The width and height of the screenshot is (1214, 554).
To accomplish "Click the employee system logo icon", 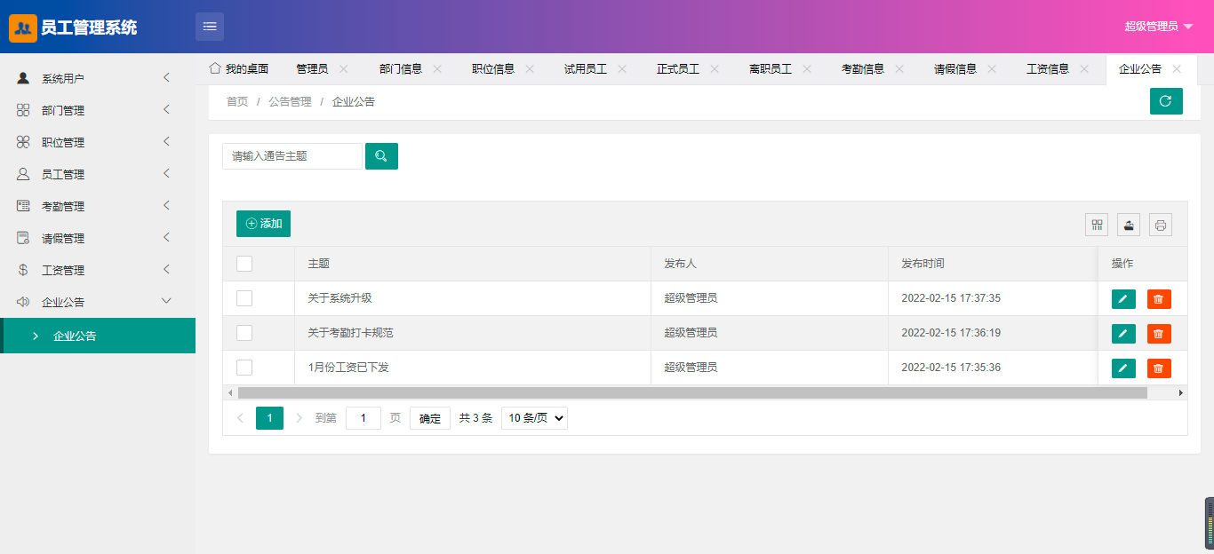I will 23,28.
